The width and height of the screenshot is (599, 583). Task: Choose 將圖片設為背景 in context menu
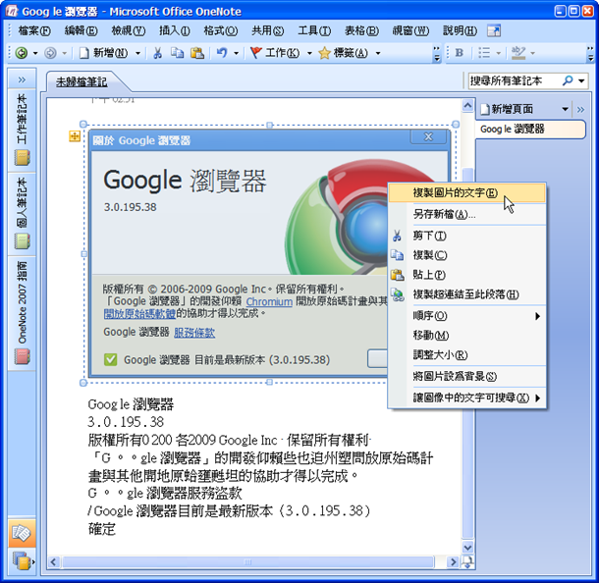(x=466, y=377)
